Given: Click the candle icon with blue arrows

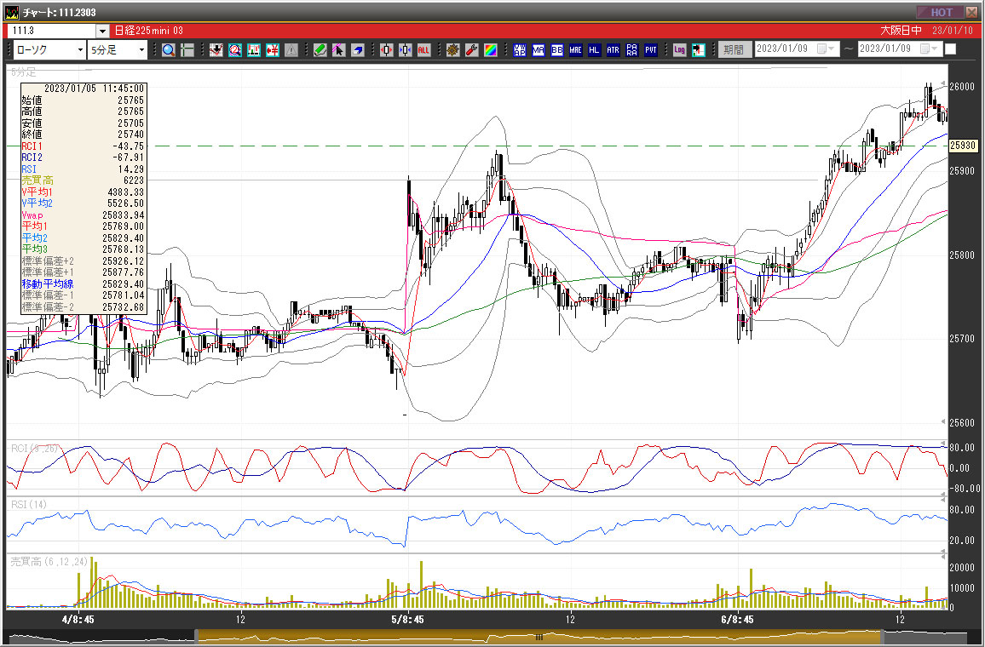Looking at the screenshot, I should click(x=406, y=50).
